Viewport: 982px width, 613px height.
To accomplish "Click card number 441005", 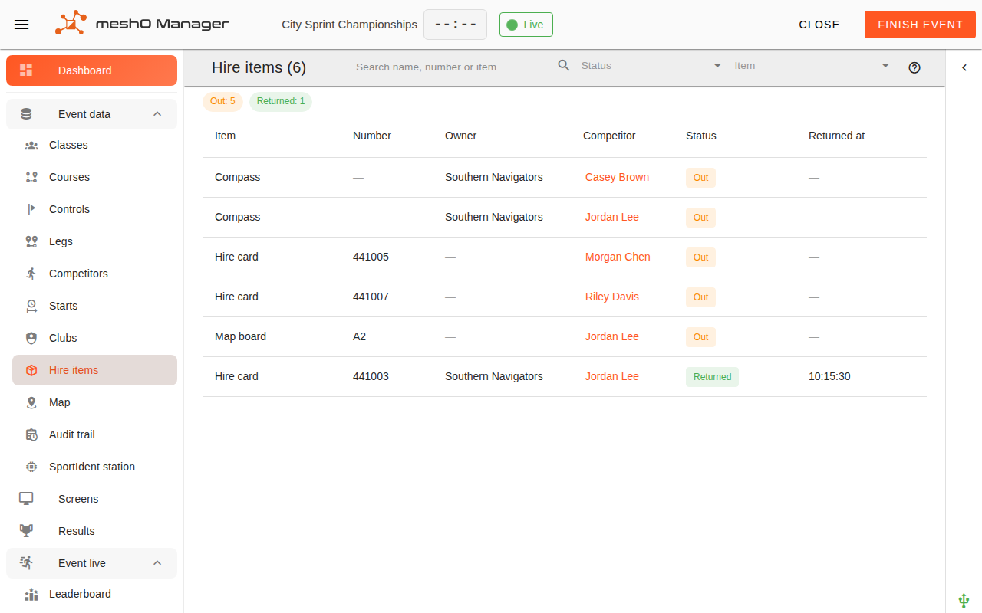I will [371, 257].
